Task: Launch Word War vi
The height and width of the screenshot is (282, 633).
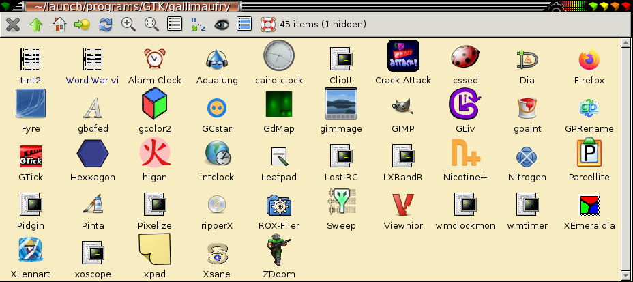Action: [x=93, y=60]
